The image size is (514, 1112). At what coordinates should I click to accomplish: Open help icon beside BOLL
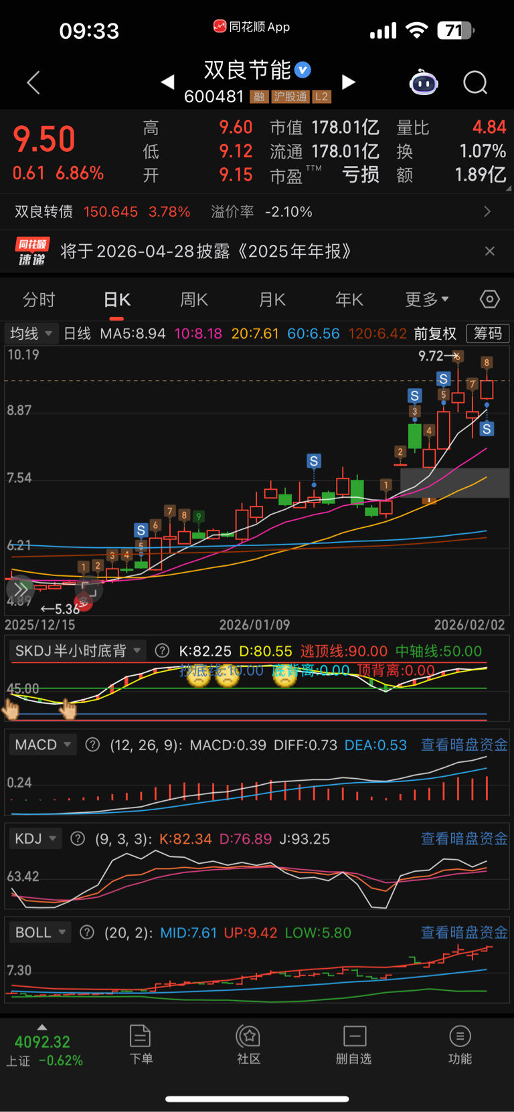coord(87,932)
